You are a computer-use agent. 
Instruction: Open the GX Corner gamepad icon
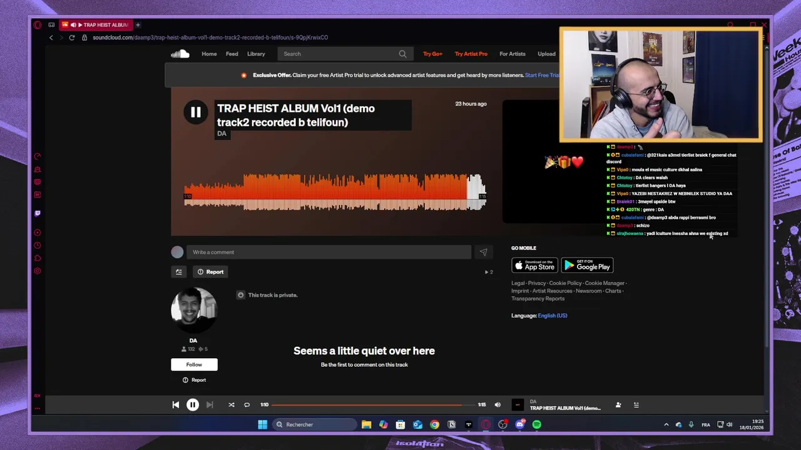pos(51,25)
